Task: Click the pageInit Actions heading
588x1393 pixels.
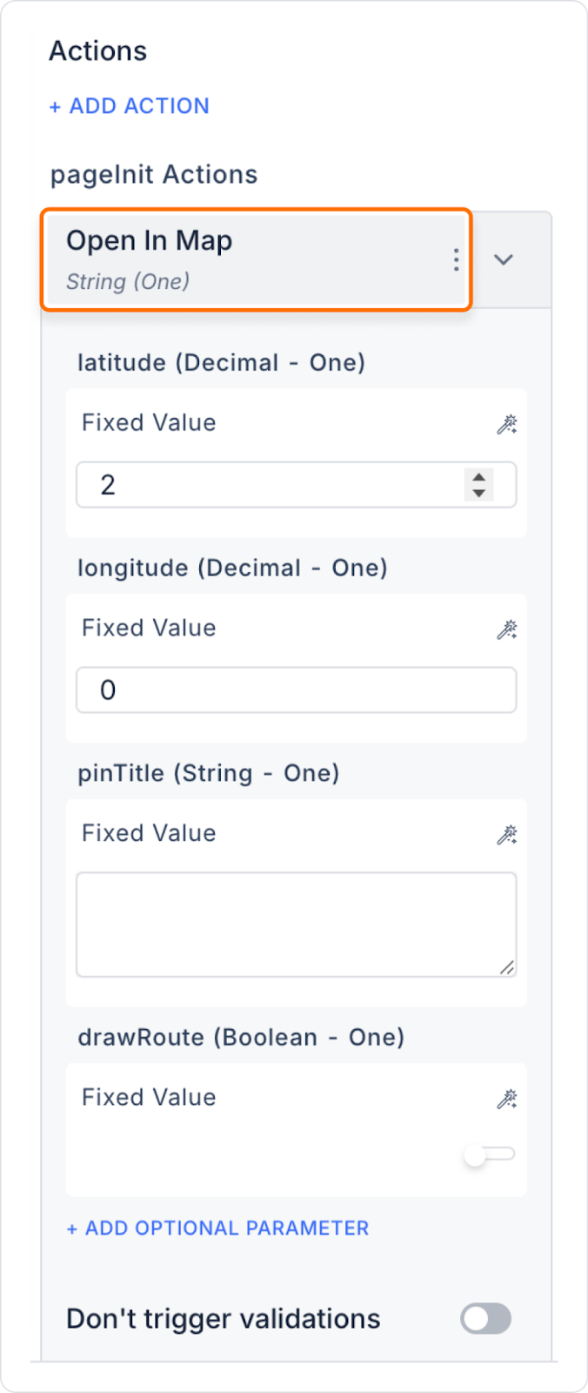Action: (x=154, y=175)
